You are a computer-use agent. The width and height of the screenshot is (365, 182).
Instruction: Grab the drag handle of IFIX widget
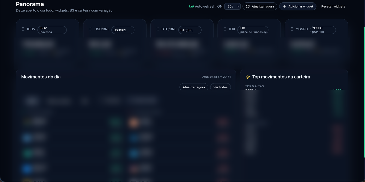[225, 29]
